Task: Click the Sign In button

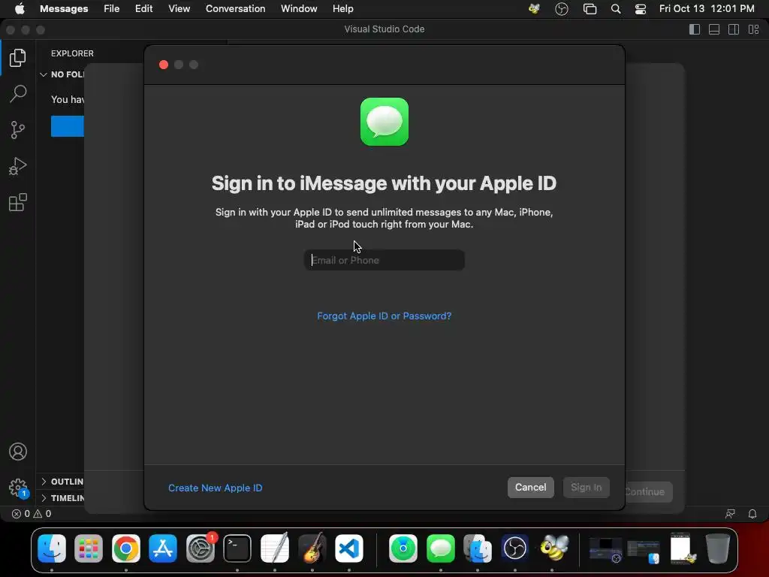Action: click(586, 487)
